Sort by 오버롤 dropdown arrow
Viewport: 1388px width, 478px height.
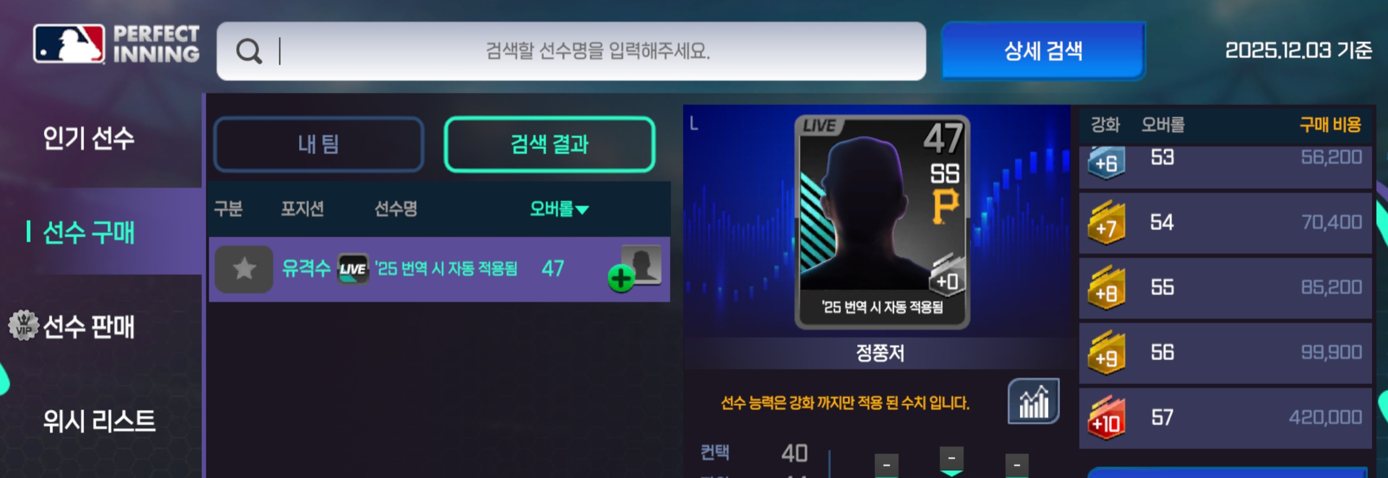click(582, 210)
